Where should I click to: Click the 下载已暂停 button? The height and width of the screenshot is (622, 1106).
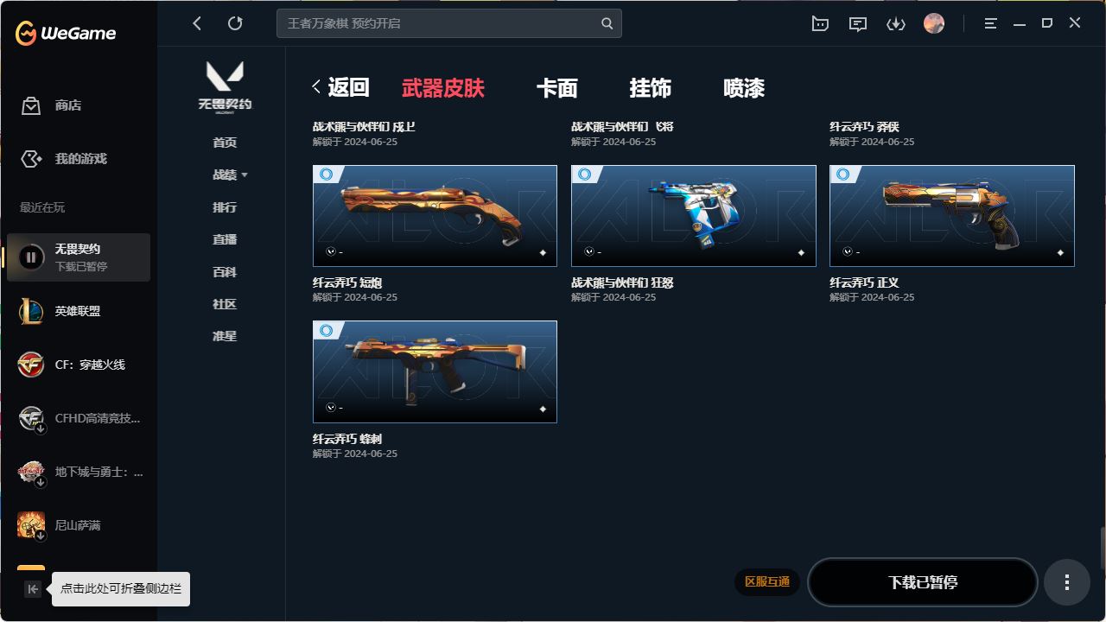[x=923, y=582]
